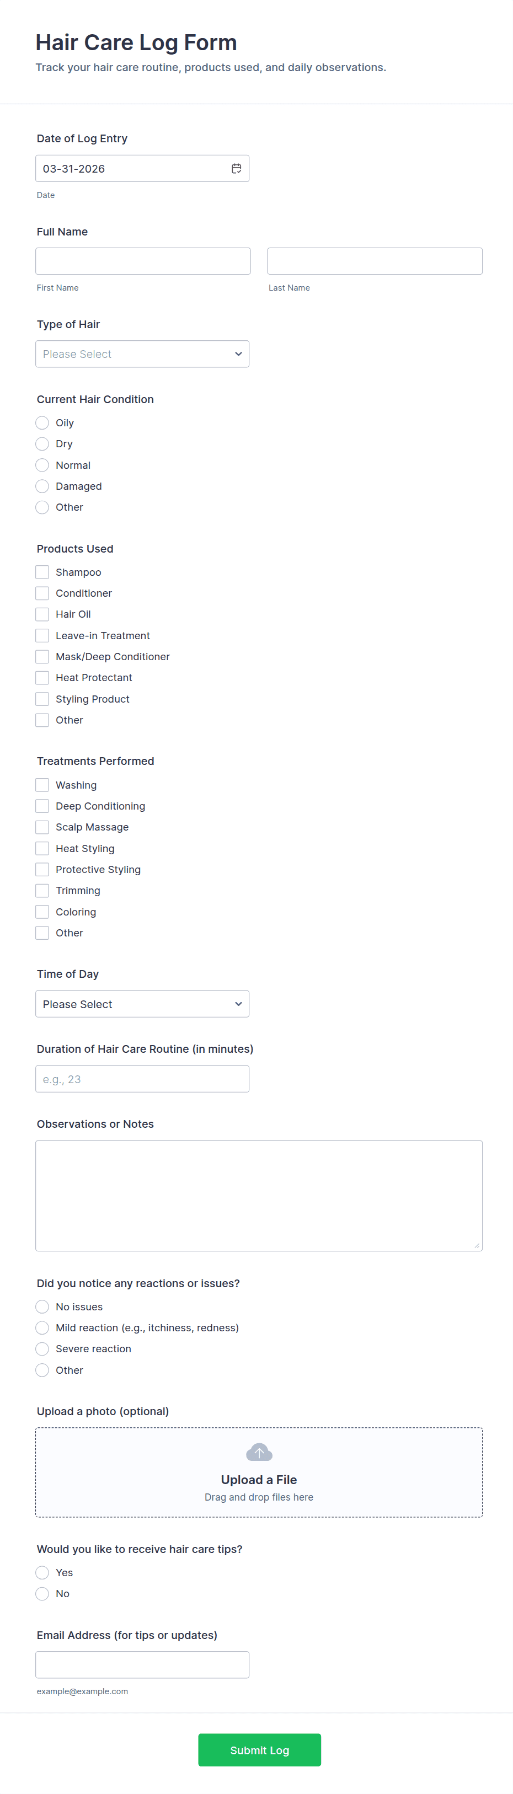
Task: Tick the Hair Oil checkbox
Action: pos(42,614)
